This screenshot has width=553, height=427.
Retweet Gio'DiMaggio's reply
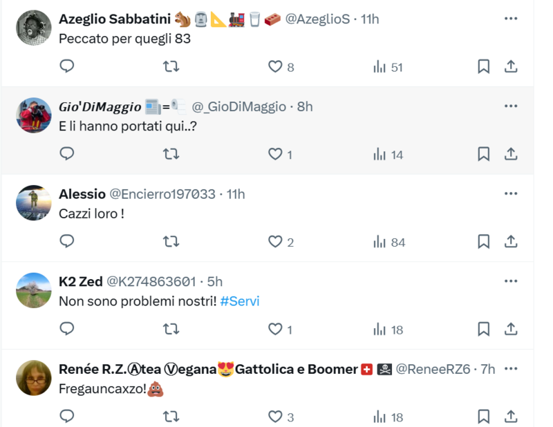coord(171,154)
